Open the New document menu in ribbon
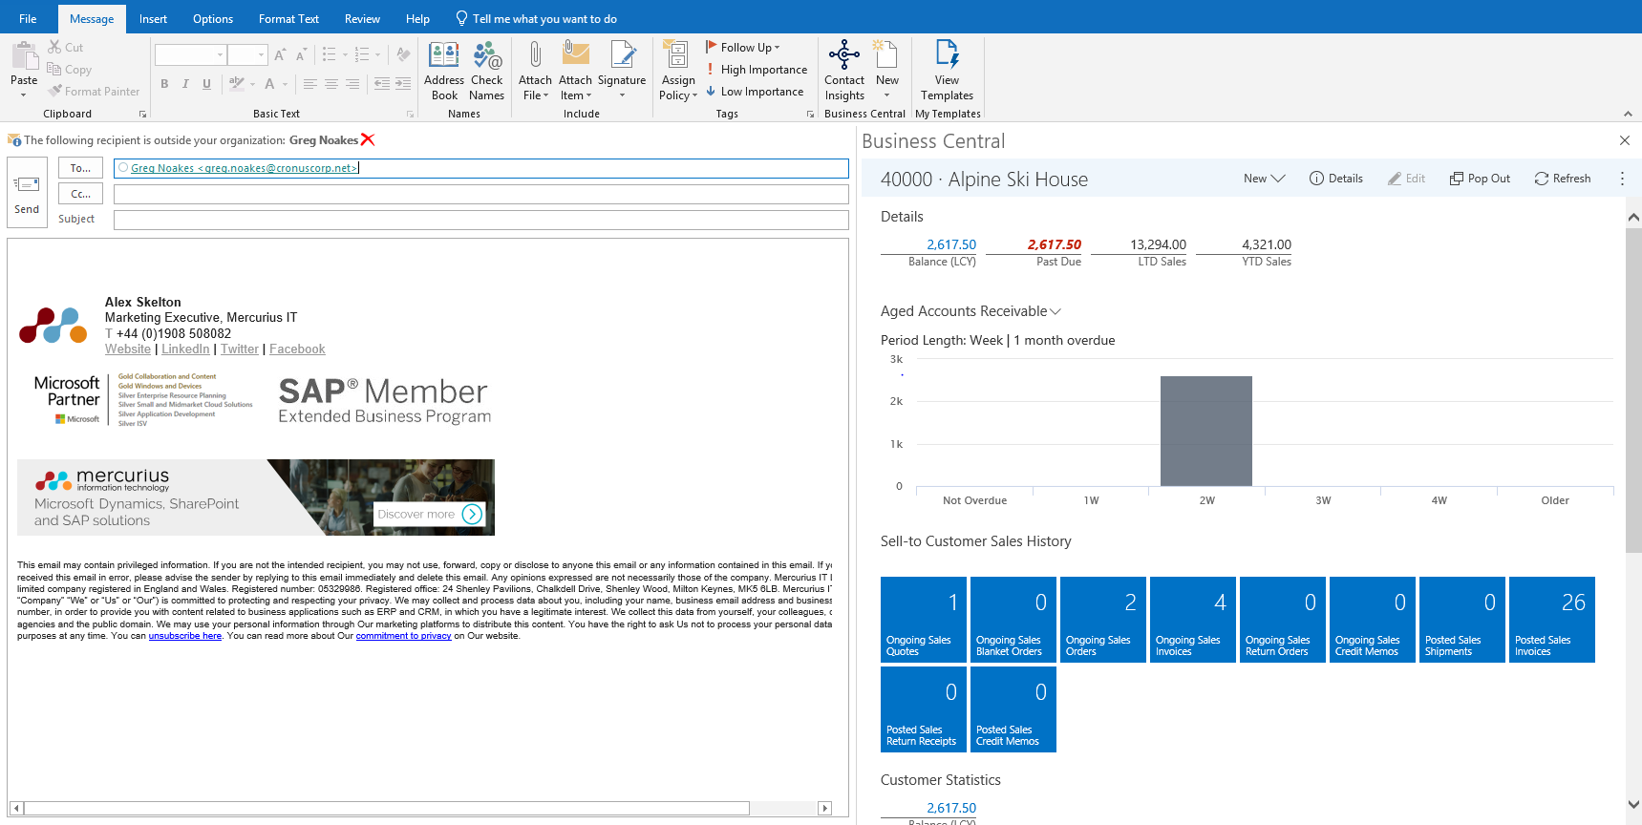 pyautogui.click(x=887, y=71)
